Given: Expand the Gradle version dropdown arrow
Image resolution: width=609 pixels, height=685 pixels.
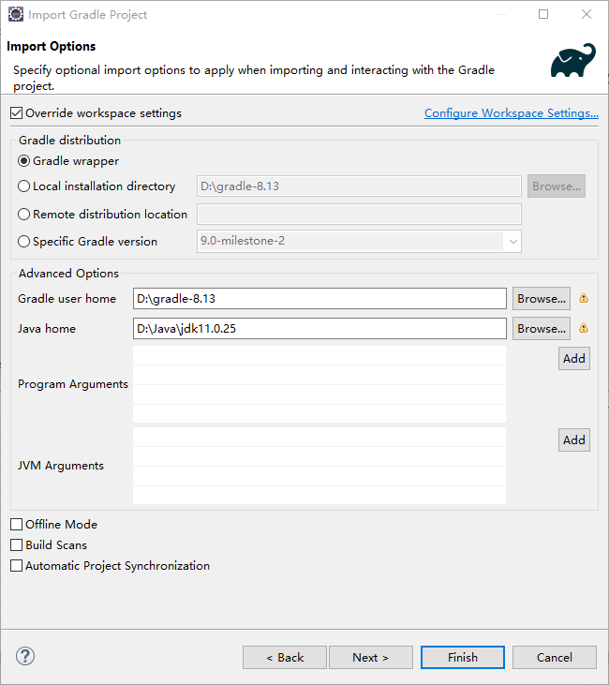Looking at the screenshot, I should 512,241.
